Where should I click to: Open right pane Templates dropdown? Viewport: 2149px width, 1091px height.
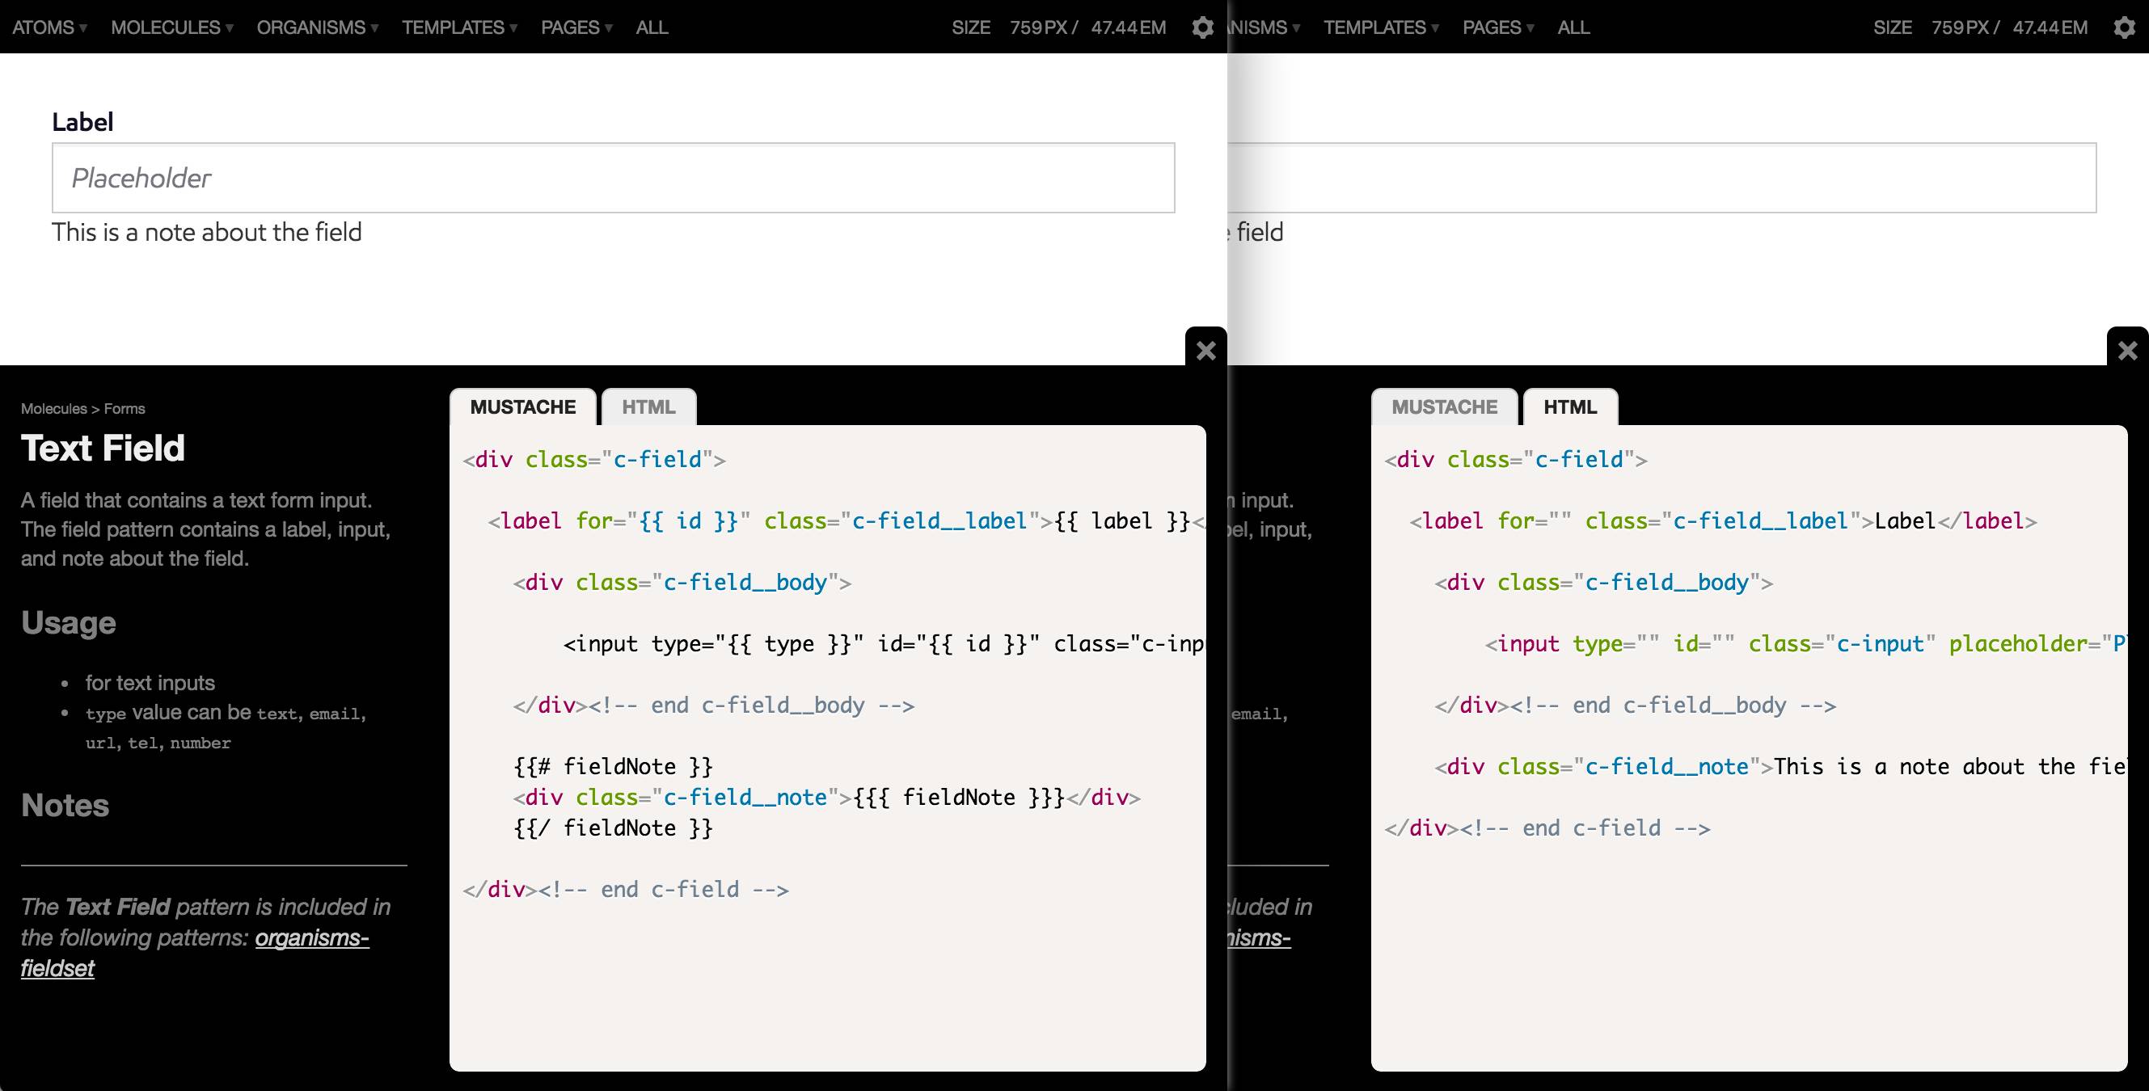[1381, 27]
